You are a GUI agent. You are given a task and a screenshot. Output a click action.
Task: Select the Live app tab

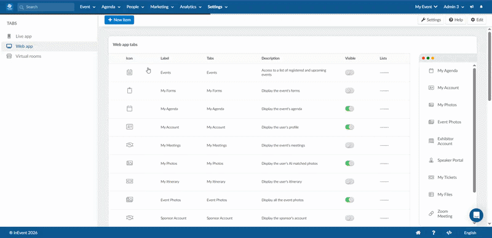(x=49, y=36)
